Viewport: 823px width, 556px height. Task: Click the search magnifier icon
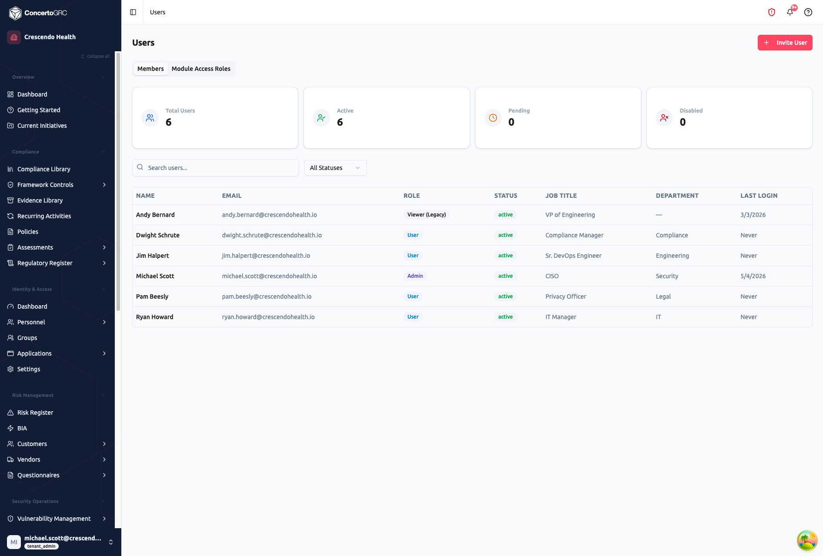click(140, 167)
